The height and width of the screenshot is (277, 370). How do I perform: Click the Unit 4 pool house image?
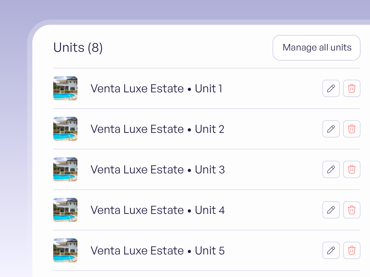pos(65,210)
